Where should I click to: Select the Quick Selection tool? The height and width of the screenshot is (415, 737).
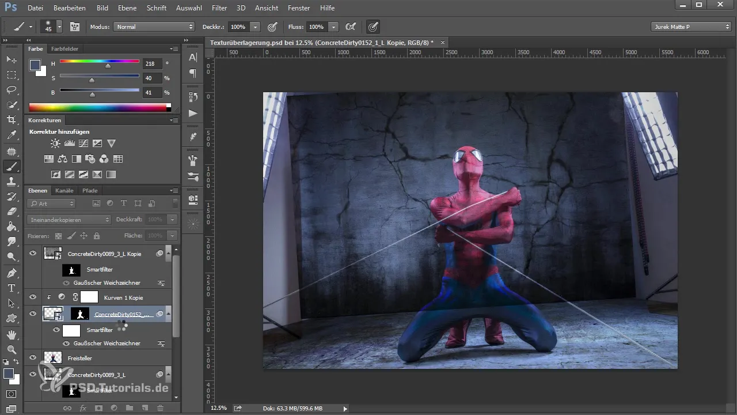12,105
